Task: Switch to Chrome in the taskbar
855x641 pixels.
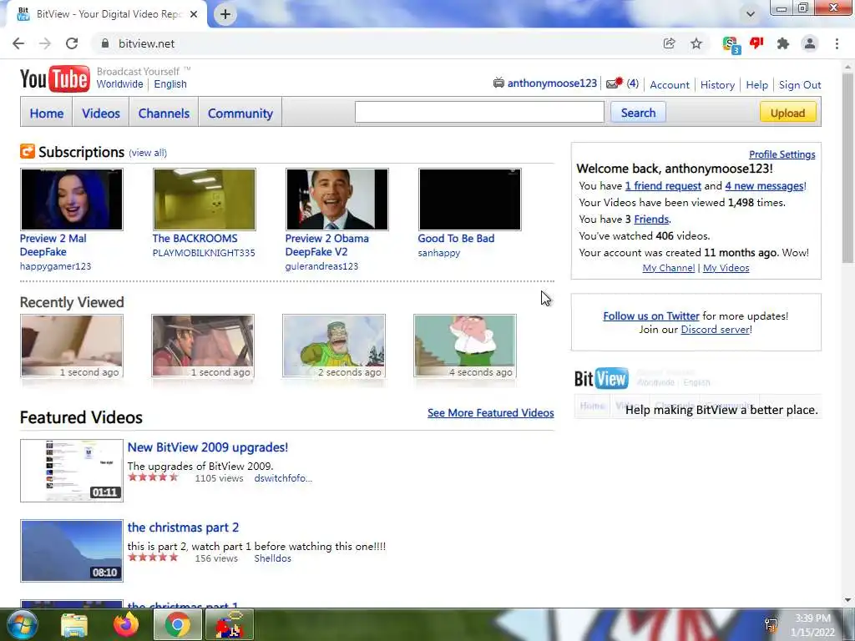Action: 178,625
